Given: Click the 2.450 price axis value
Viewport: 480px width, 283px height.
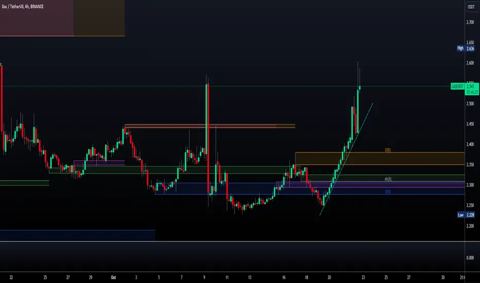Looking at the screenshot, I should [470, 124].
